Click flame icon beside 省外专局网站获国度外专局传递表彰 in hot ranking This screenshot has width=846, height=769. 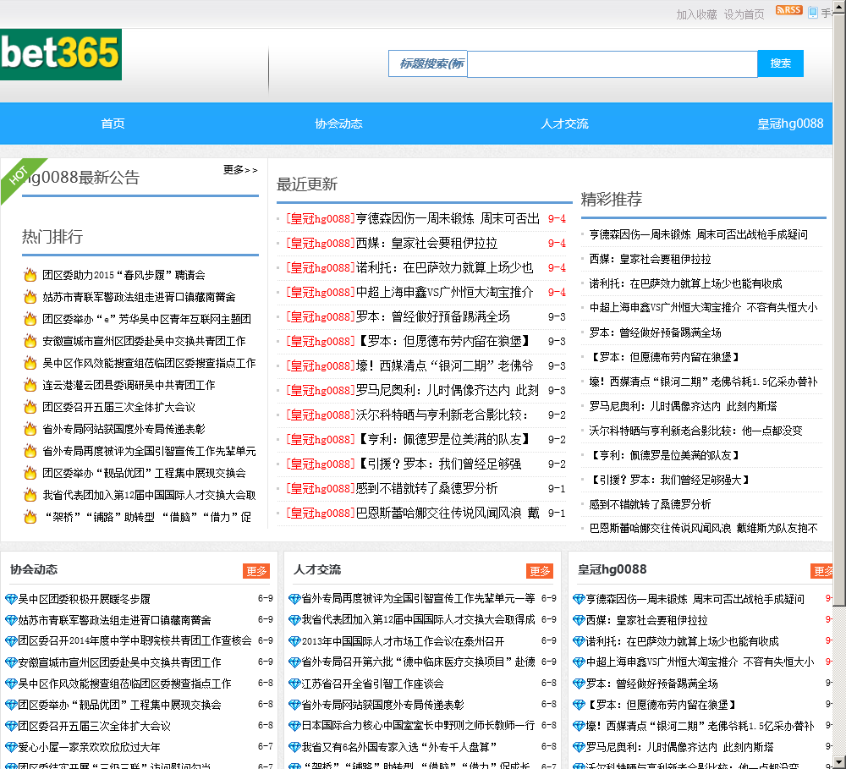pyautogui.click(x=30, y=429)
